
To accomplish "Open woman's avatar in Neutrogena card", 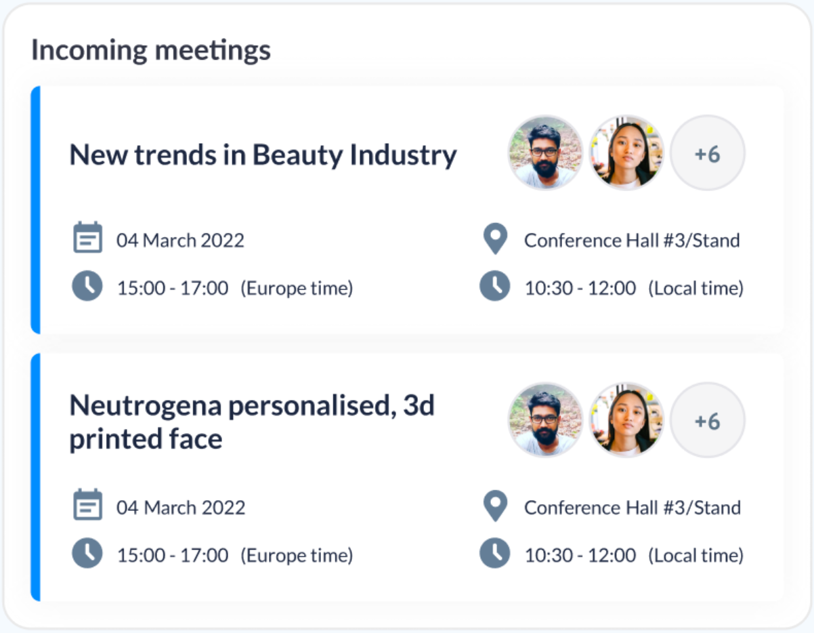I will pyautogui.click(x=626, y=420).
